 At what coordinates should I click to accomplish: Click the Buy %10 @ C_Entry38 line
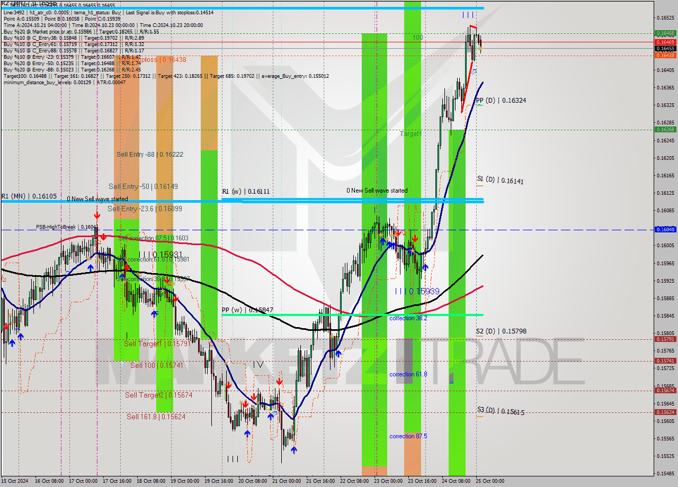point(74,38)
